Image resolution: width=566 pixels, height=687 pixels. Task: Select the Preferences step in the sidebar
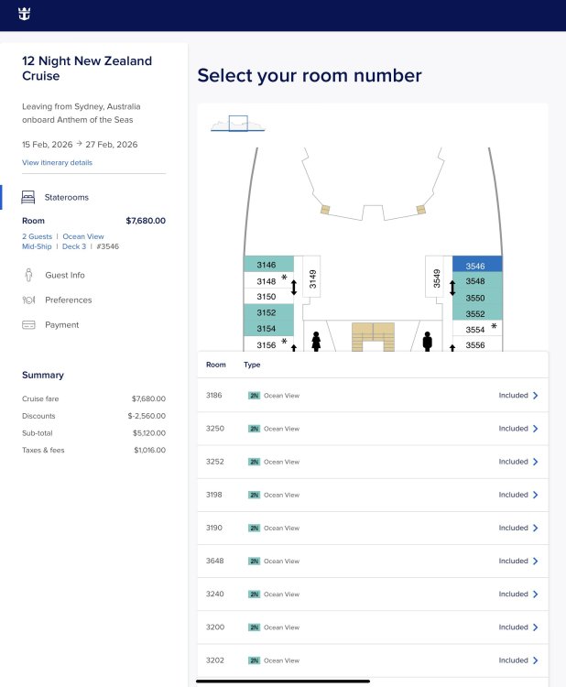69,300
